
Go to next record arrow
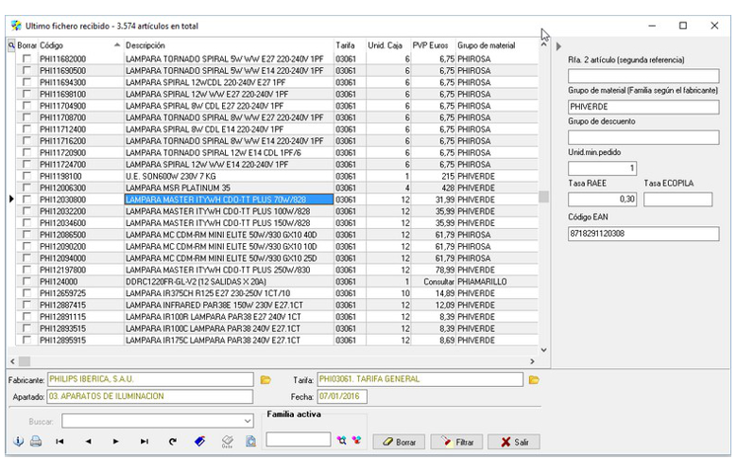tap(115, 442)
